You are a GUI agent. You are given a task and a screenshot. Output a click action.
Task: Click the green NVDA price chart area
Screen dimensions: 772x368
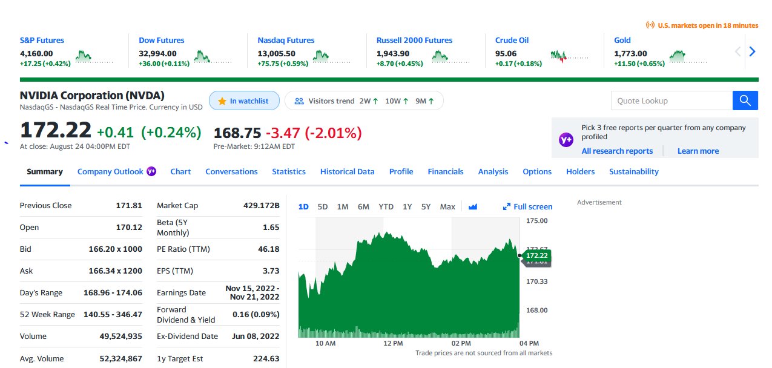coord(409,284)
